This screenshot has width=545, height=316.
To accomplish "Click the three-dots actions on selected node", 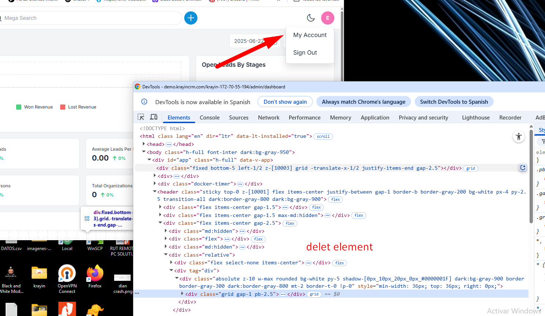I will [137, 294].
